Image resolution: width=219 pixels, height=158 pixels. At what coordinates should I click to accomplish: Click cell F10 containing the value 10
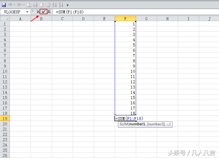(x=125, y=71)
